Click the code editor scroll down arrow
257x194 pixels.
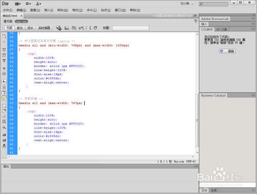pyautogui.click(x=197, y=153)
